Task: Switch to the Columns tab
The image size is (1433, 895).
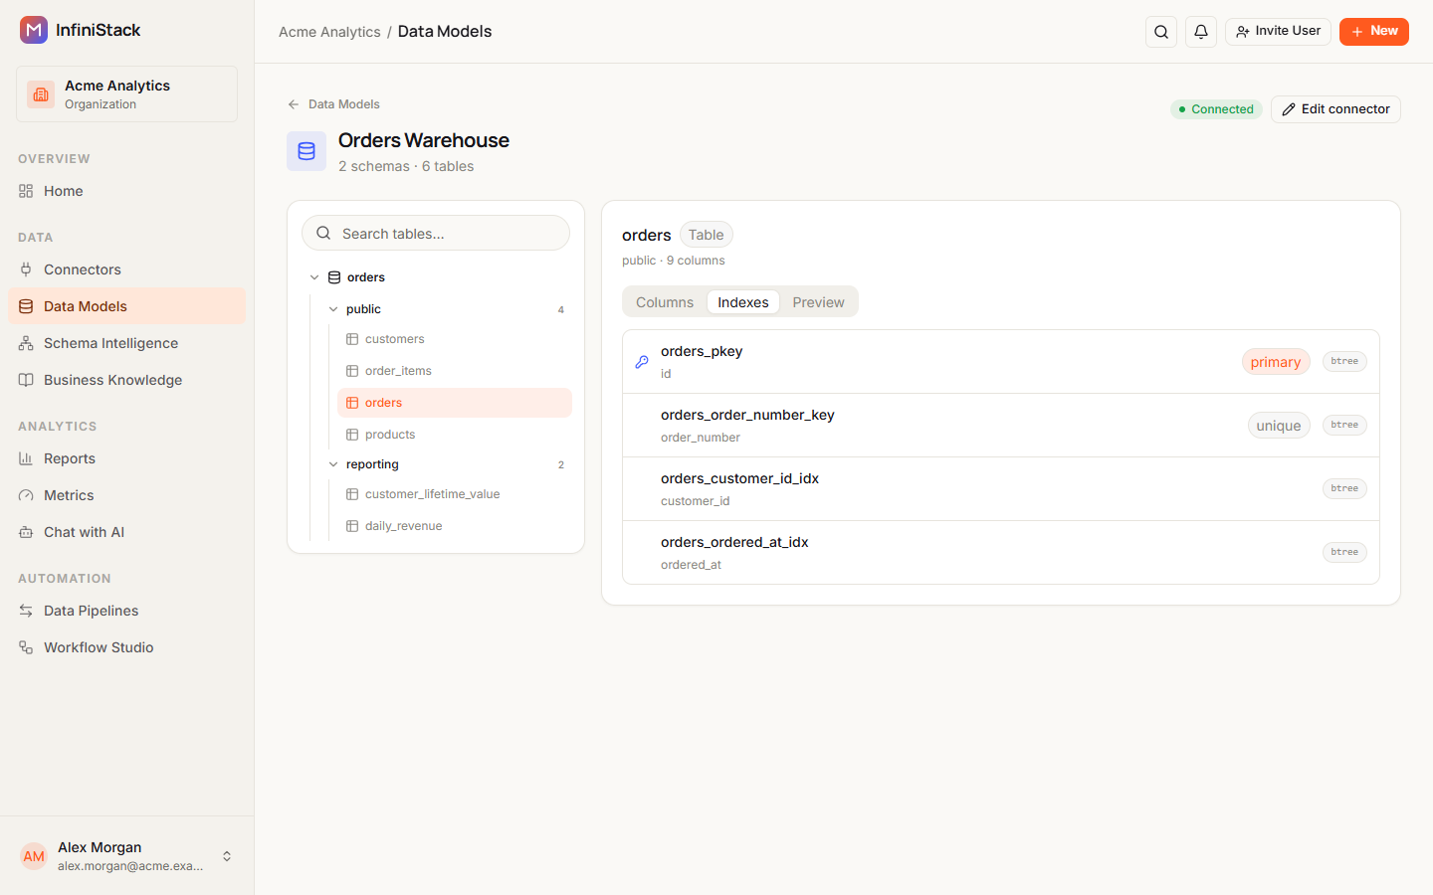Action: point(665,302)
